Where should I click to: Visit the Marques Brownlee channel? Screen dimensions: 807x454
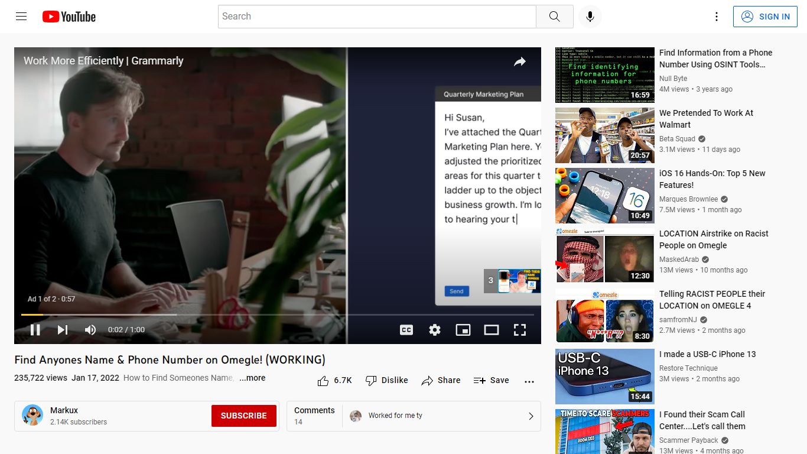(689, 199)
